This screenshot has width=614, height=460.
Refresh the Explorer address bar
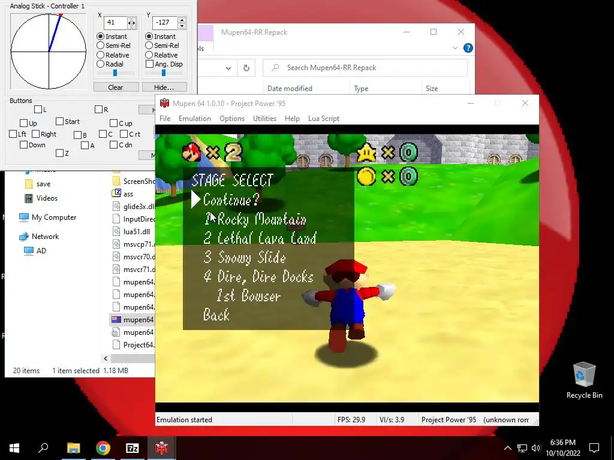(246, 68)
